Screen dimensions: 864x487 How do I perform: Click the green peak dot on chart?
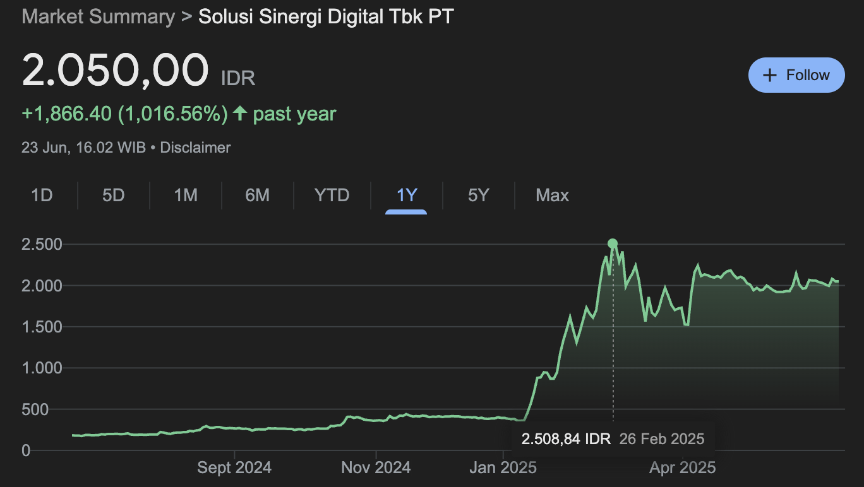[612, 243]
